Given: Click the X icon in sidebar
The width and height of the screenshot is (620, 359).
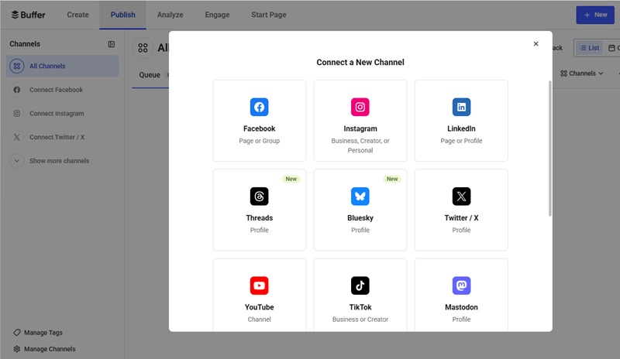Looking at the screenshot, I should (16, 137).
